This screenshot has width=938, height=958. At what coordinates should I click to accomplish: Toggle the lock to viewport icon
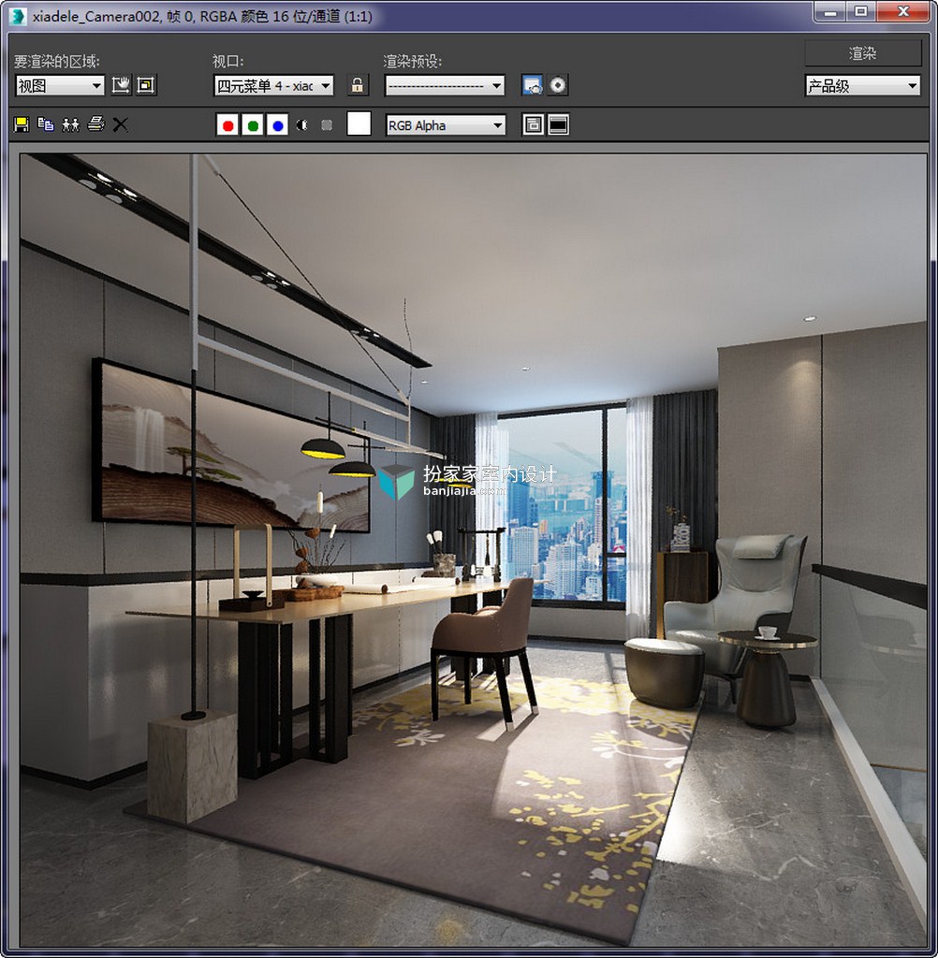click(x=358, y=85)
